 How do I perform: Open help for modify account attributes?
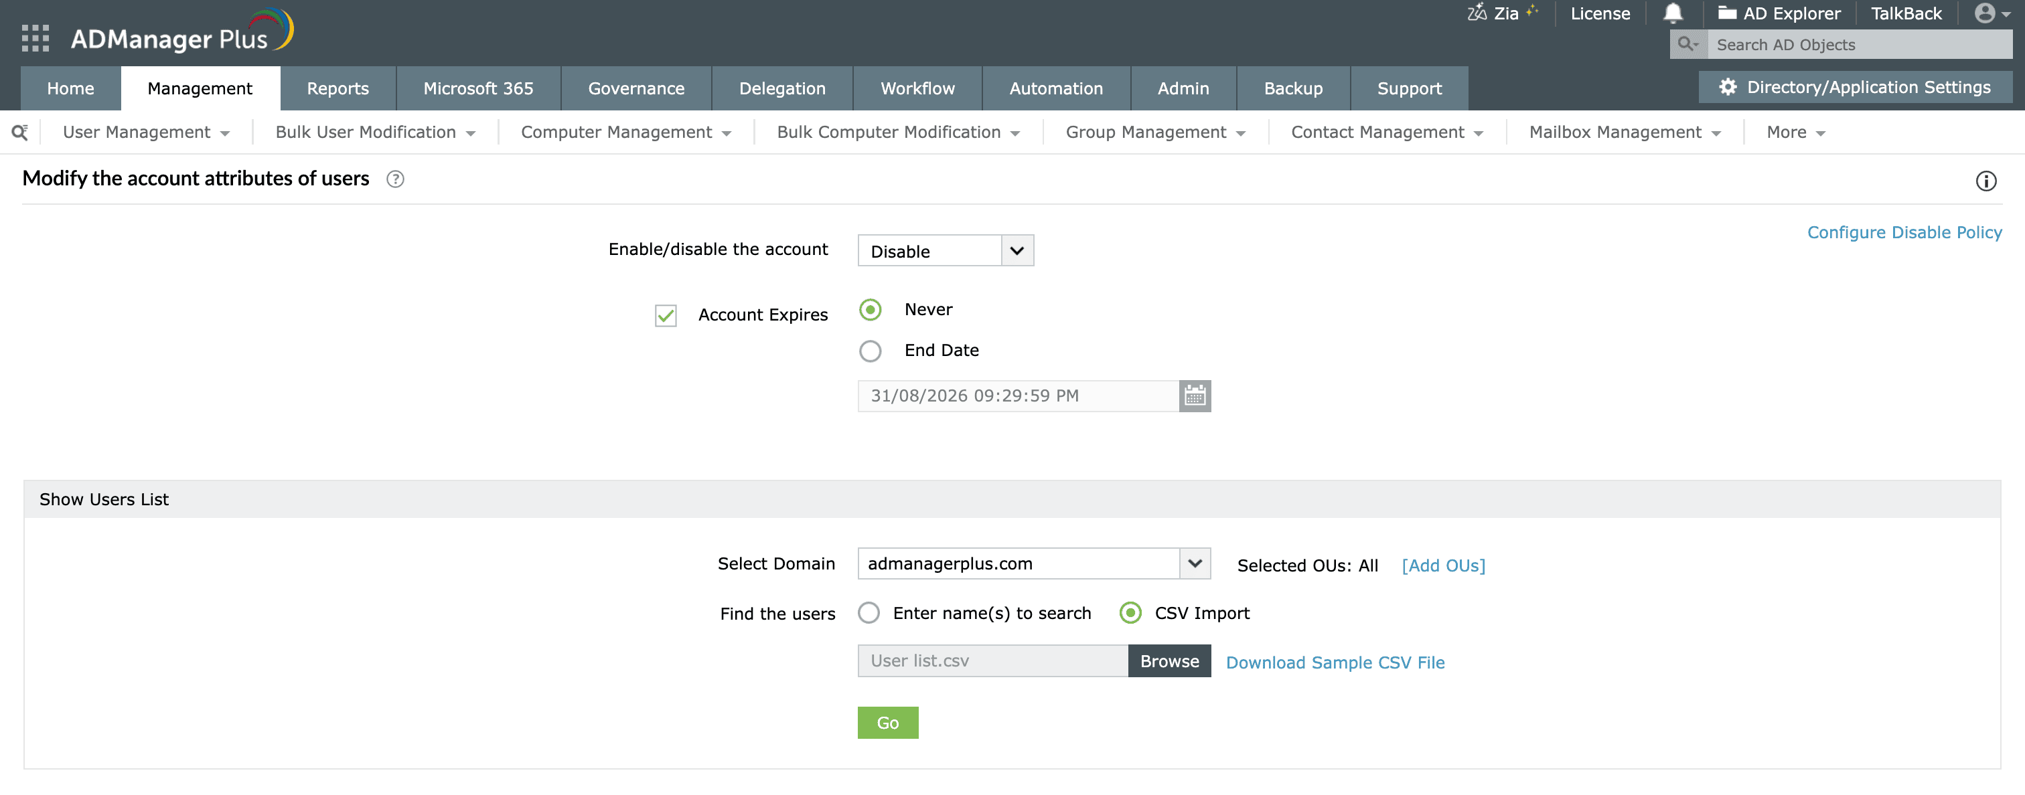[395, 179]
